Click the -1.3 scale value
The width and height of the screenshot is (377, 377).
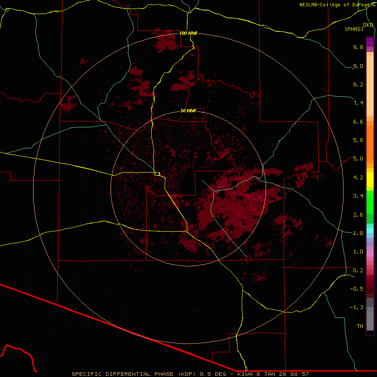pos(356,307)
